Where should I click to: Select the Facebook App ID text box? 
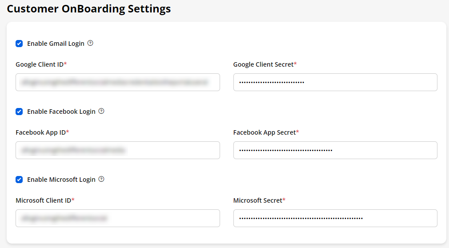(117, 150)
